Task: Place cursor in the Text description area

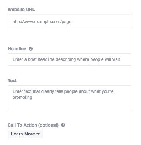Action: [70, 98]
